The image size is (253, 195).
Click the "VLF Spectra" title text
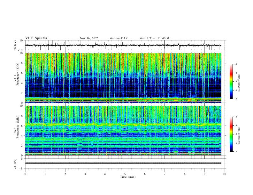pyautogui.click(x=36, y=38)
